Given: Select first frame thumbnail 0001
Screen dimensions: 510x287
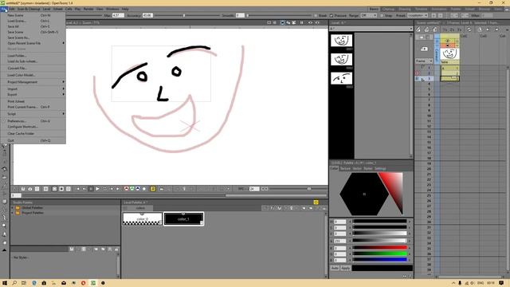Looking at the screenshot, I should tap(341, 41).
